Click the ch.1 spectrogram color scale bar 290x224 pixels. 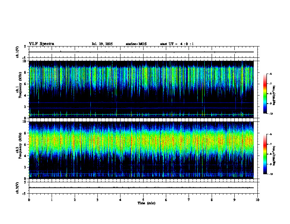[x=265, y=94]
